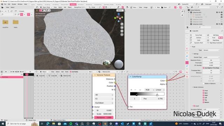Collapse the Voronoi Texture node
Screen dimensions: 224x126
click(x=95, y=75)
